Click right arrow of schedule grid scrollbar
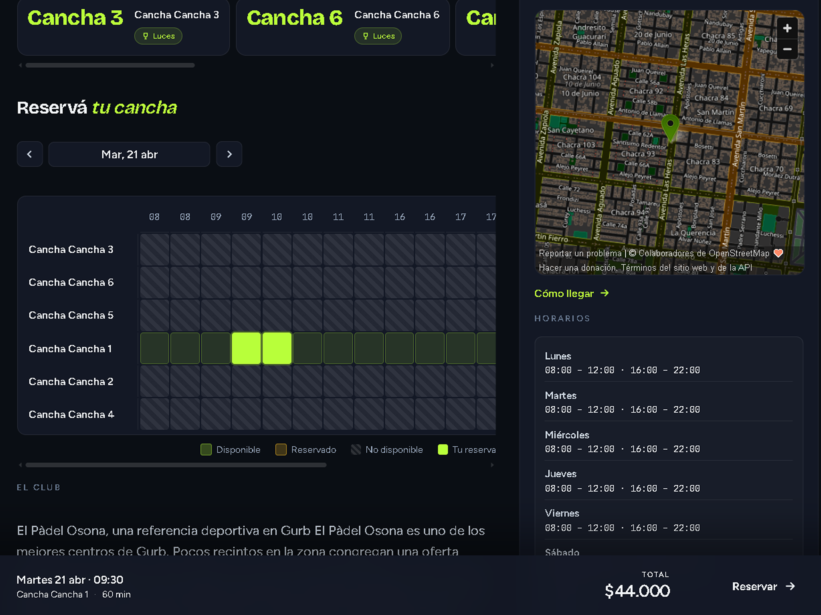 [x=492, y=465]
